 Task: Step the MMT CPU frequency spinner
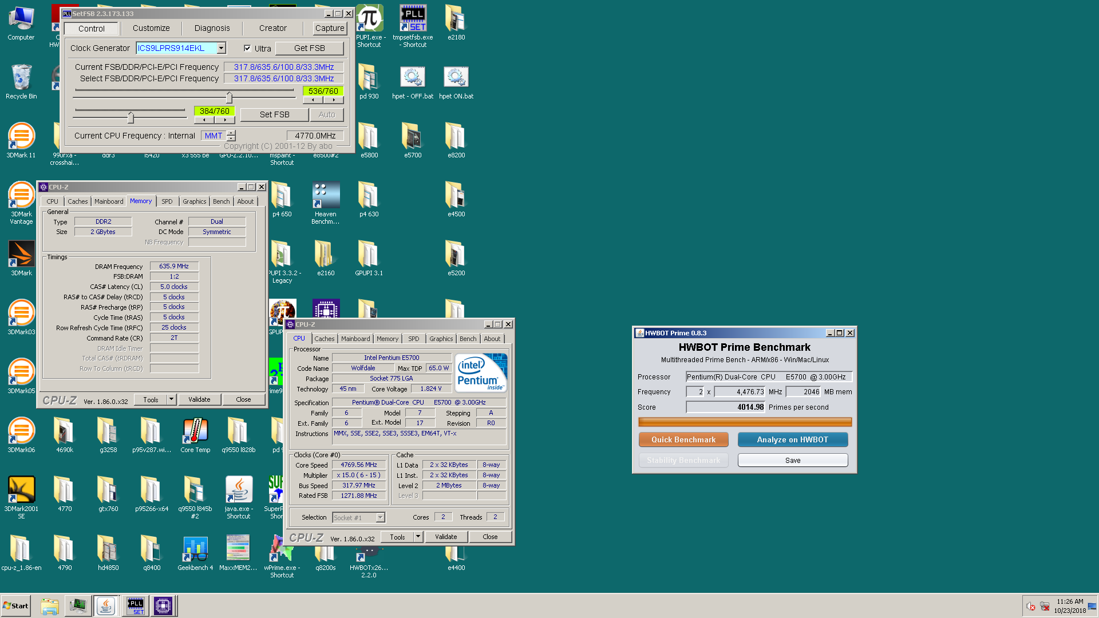pyautogui.click(x=231, y=136)
